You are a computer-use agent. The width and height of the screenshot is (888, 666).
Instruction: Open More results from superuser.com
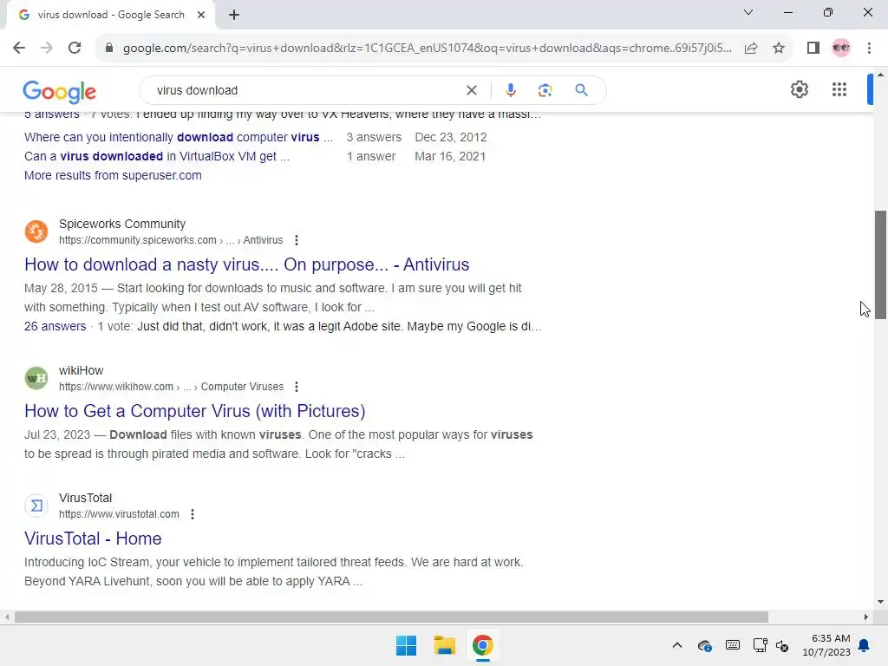click(x=113, y=175)
